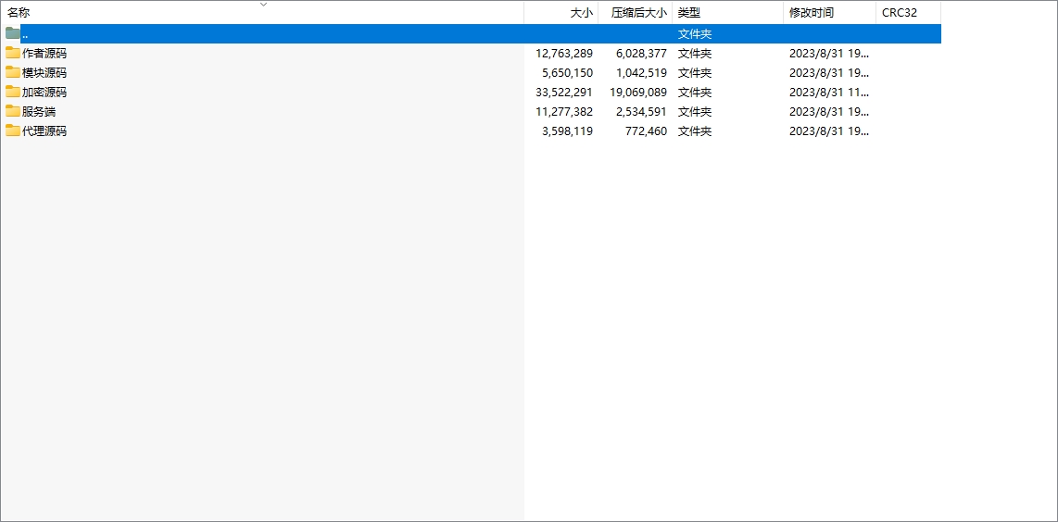This screenshot has width=1058, height=522.
Task: Click the folder icon beside 代理源码
Action: 13,130
